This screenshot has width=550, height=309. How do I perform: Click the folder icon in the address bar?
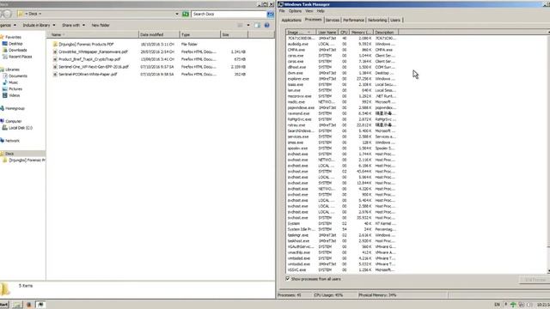point(21,14)
